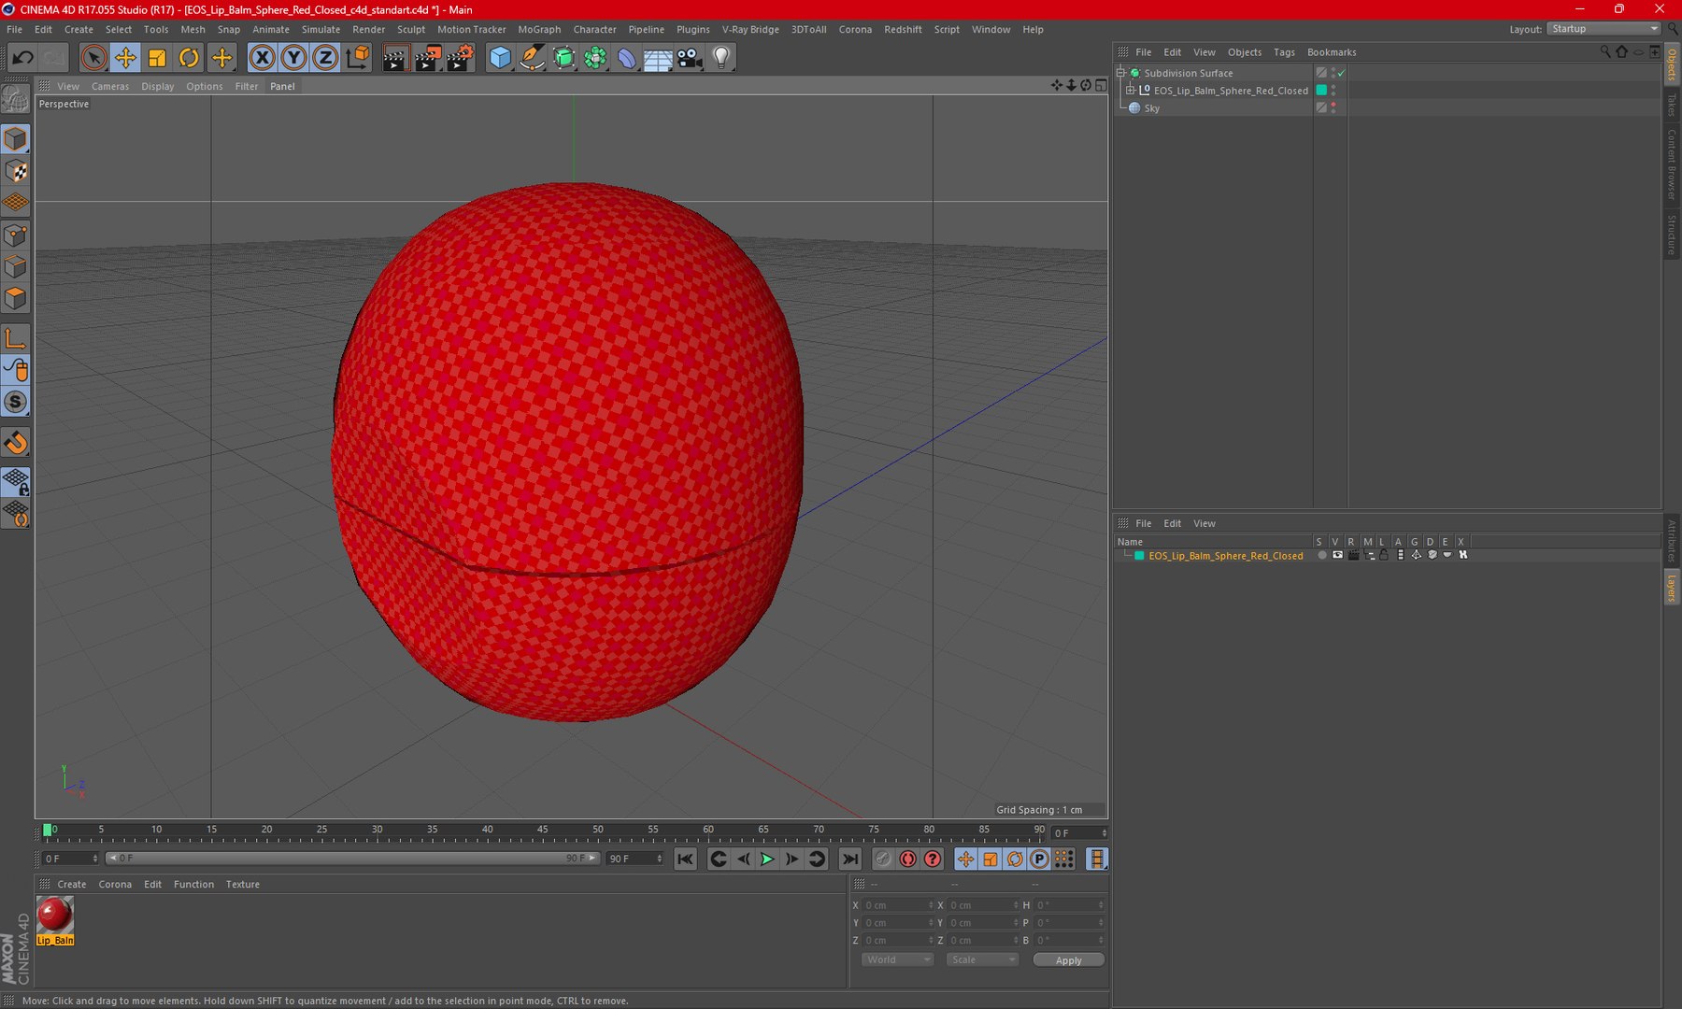Open material manager Texture menu
Screen dimensions: 1682x1009
point(243,884)
